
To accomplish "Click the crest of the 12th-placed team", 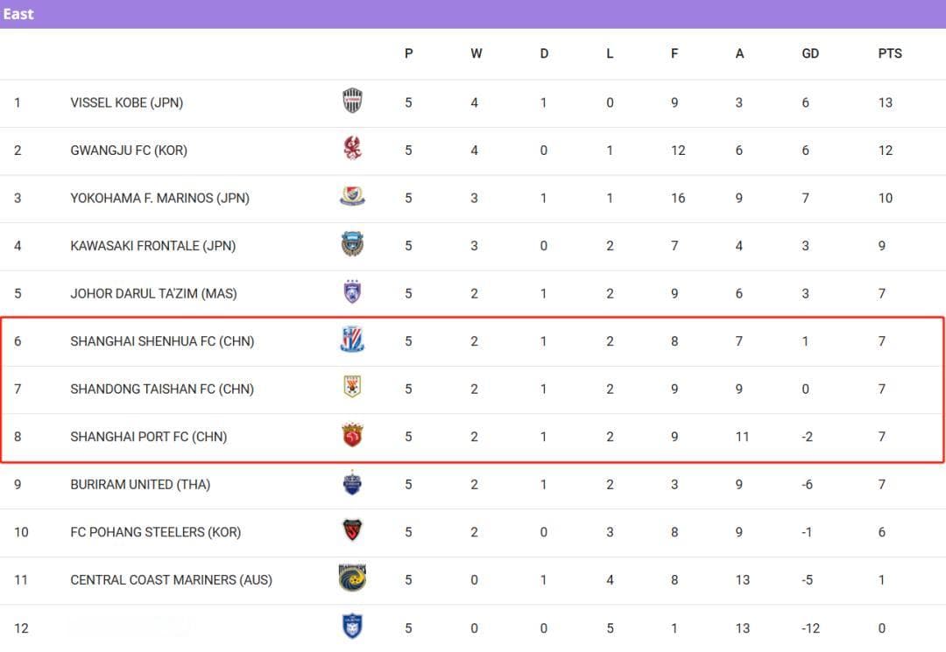I will click(x=352, y=626).
